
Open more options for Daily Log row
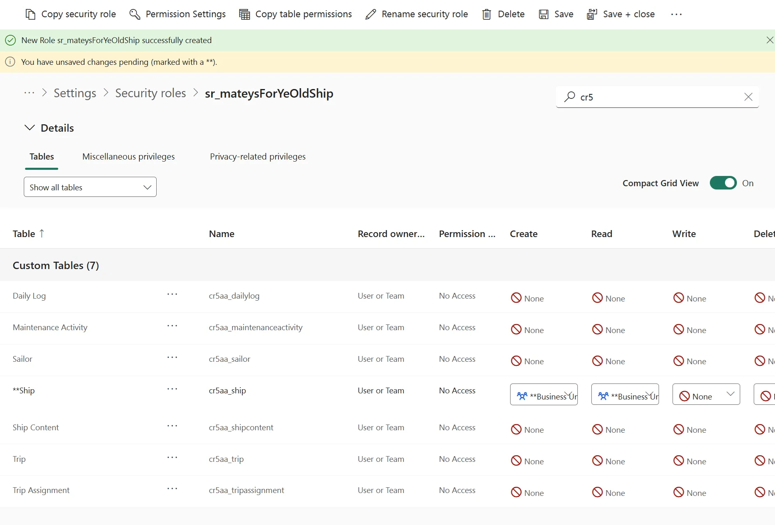(172, 294)
